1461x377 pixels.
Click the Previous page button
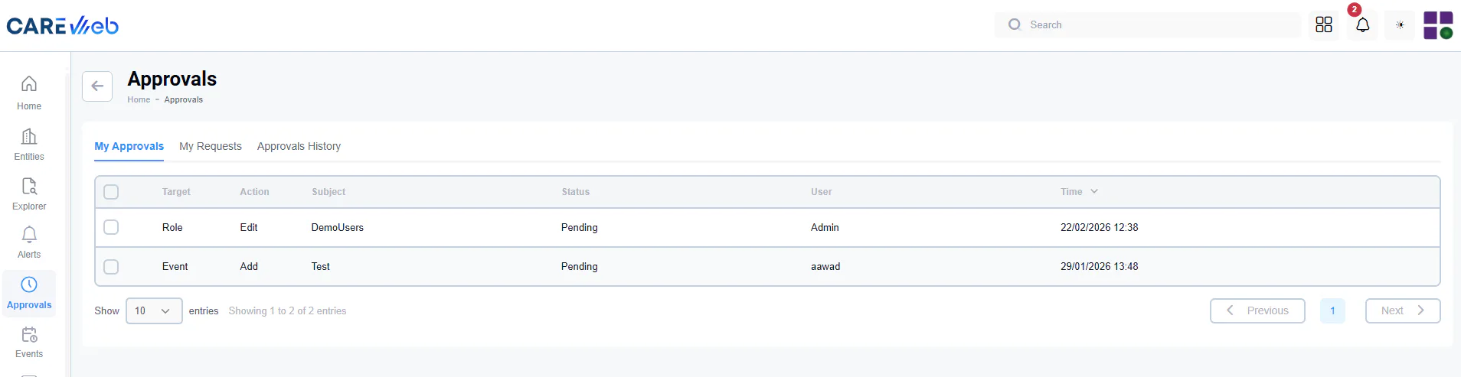point(1257,310)
